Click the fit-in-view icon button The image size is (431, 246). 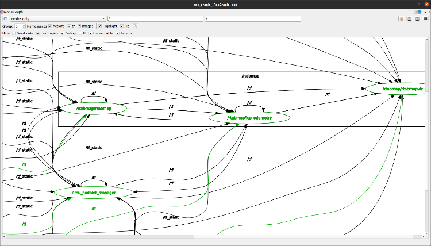[135, 26]
